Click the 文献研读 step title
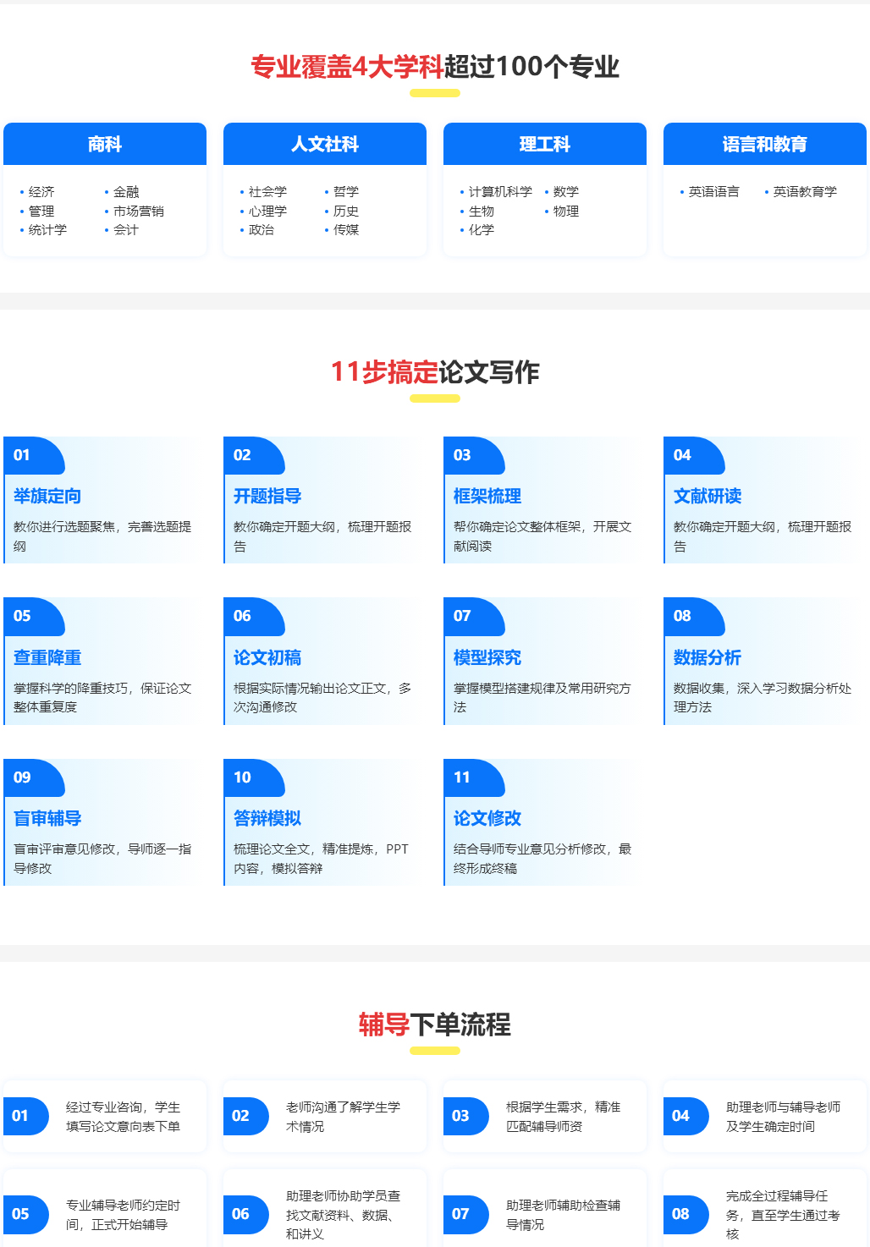The width and height of the screenshot is (870, 1247). click(708, 496)
